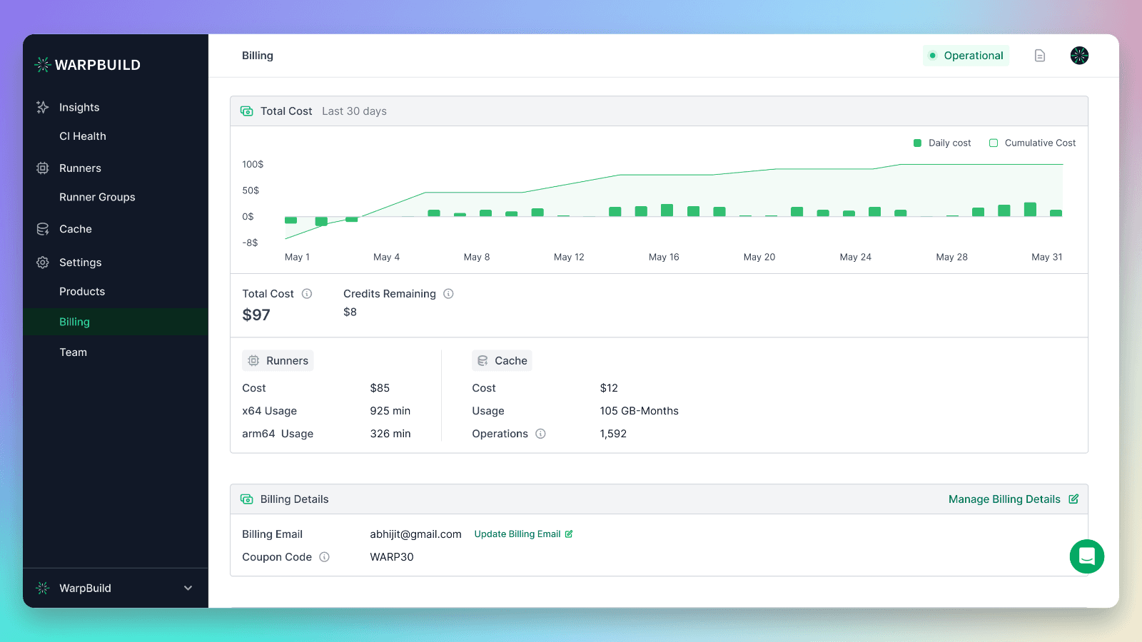Image resolution: width=1142 pixels, height=642 pixels.
Task: Open the Cache database icon in sidebar
Action: (43, 229)
